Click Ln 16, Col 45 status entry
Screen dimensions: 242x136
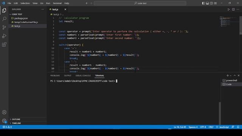[x=180, y=127]
